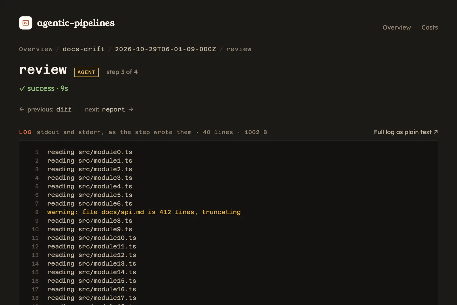Go to Overview in top navigation
Image resolution: width=457 pixels, height=305 pixels.
tap(397, 27)
